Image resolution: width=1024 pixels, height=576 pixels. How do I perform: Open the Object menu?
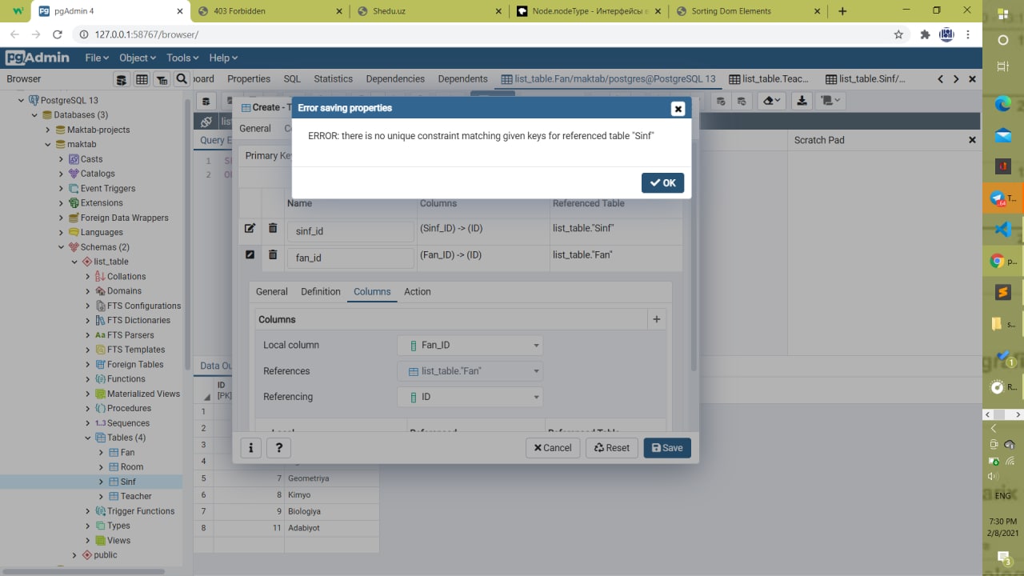pos(138,58)
